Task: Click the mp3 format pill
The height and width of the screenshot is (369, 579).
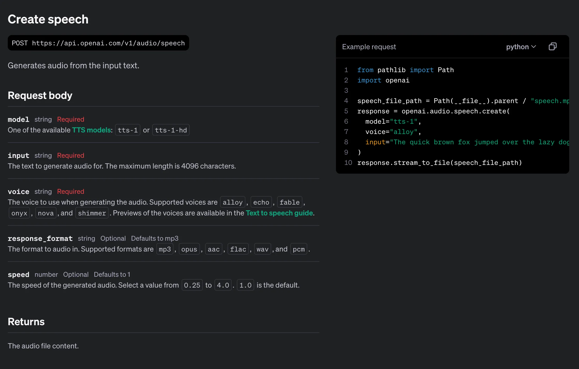Action: tap(165, 249)
